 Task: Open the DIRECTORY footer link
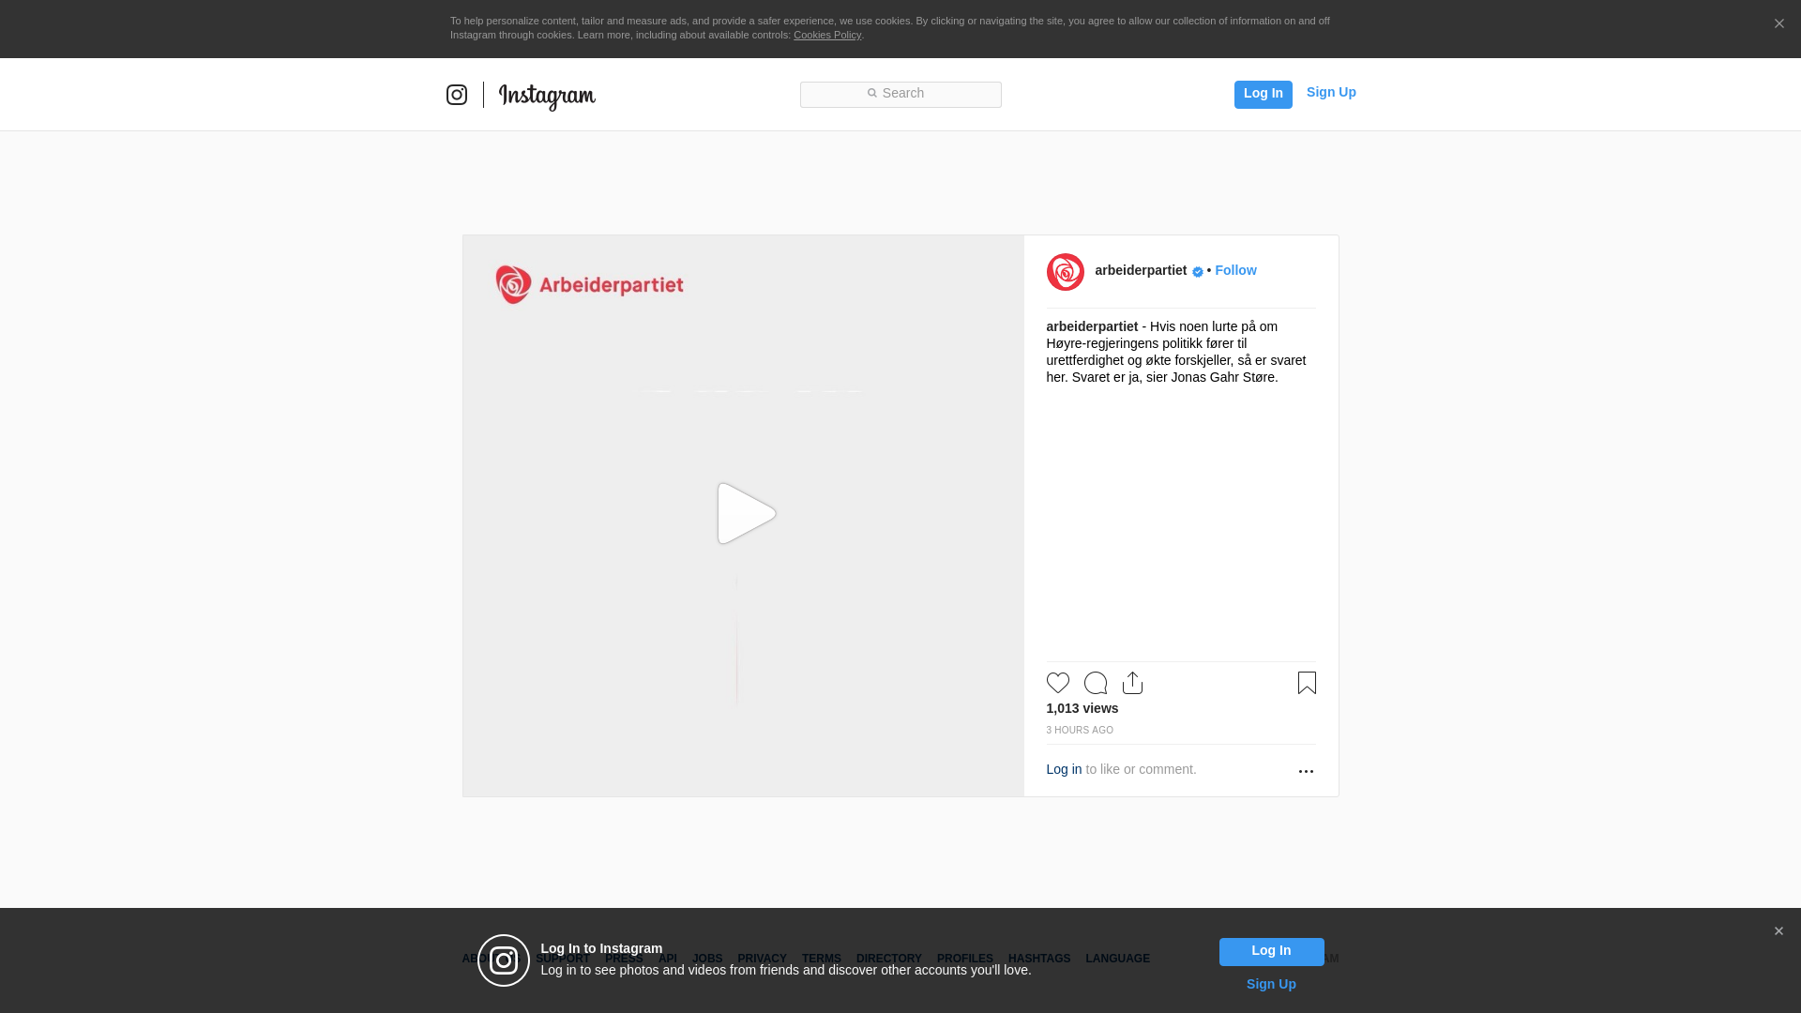tap(889, 959)
